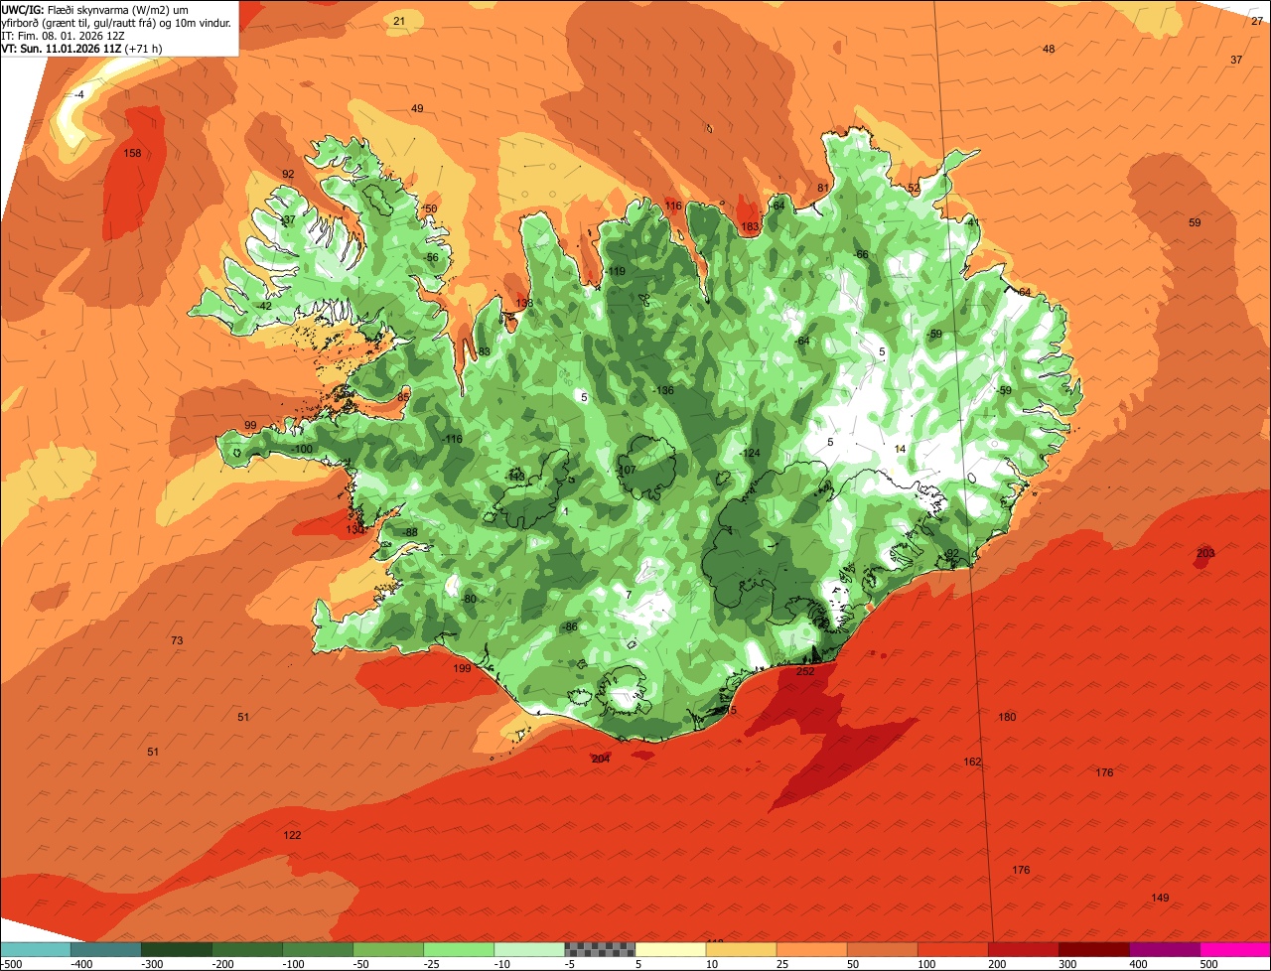Click the pale green -10 to -5 swatch

tap(529, 949)
